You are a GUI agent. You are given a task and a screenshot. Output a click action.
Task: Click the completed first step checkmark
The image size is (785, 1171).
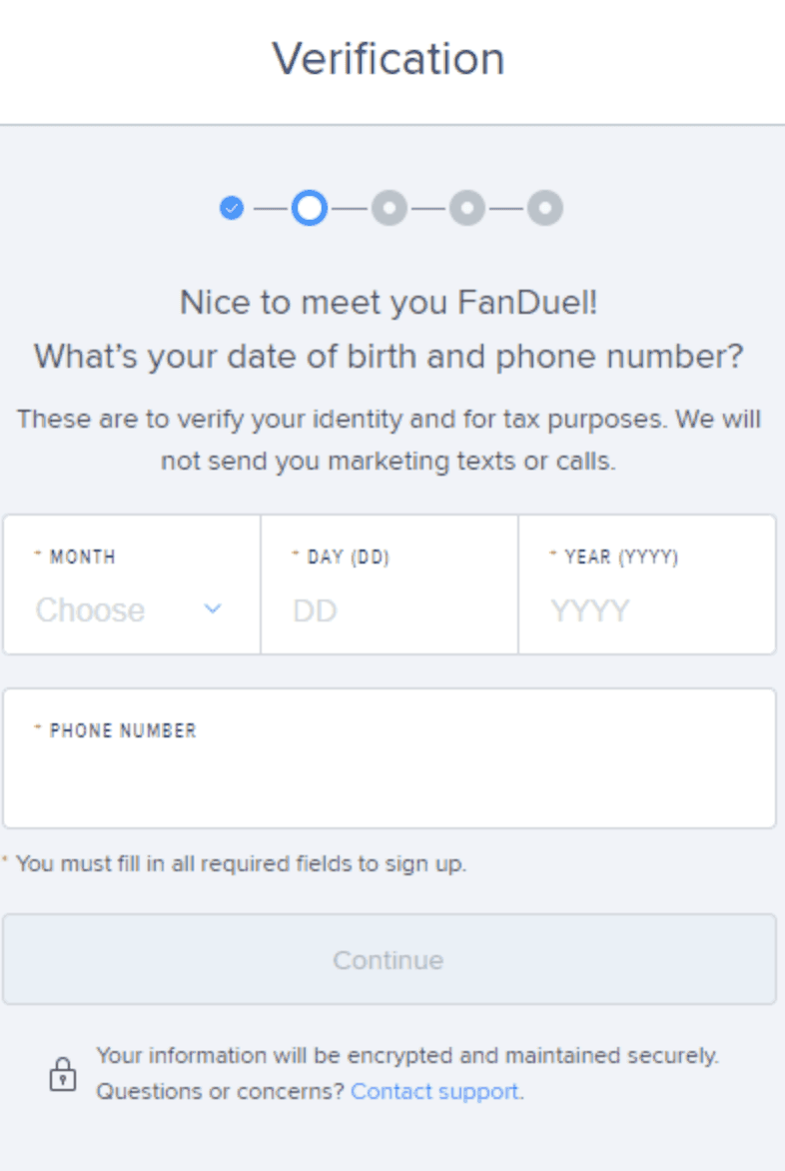point(232,209)
